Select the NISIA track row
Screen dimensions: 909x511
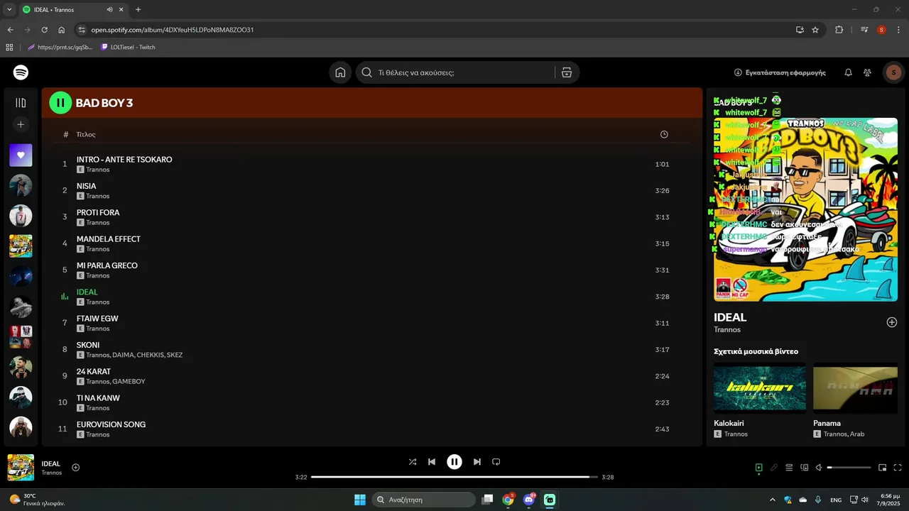click(372, 190)
